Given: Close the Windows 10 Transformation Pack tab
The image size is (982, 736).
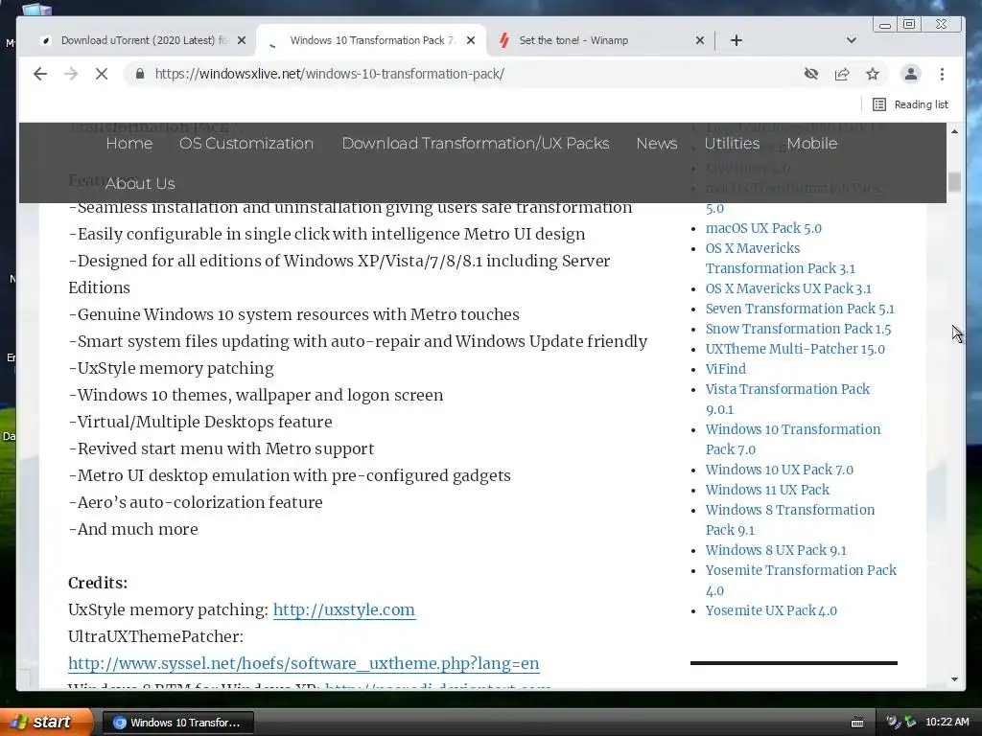Looking at the screenshot, I should click(x=471, y=40).
